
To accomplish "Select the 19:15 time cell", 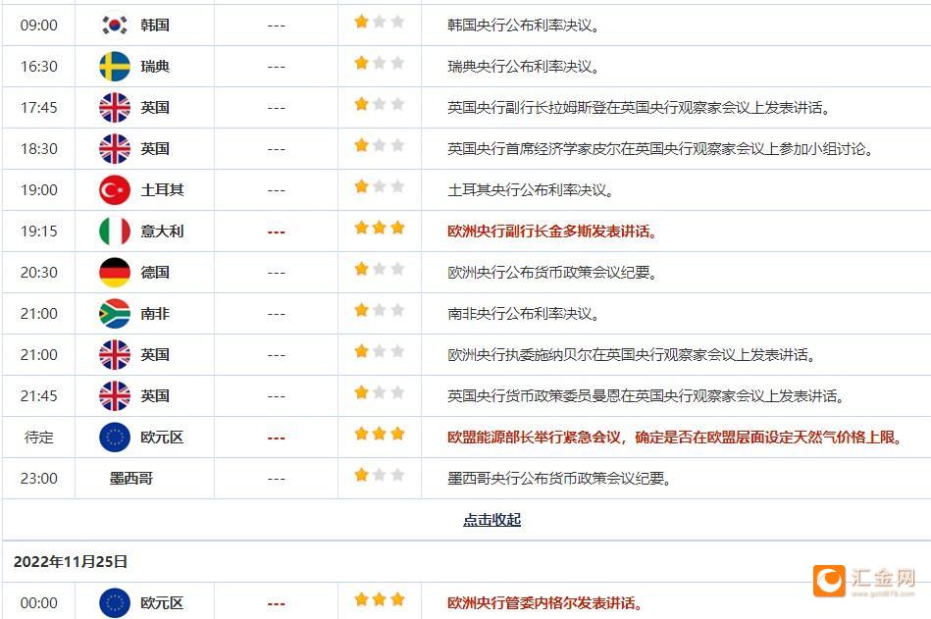I will click(39, 232).
